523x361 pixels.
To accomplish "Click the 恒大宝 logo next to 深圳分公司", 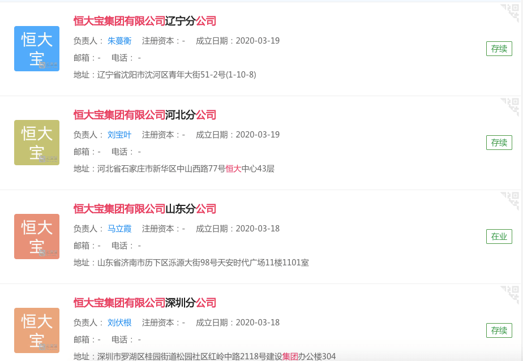I will (36, 330).
